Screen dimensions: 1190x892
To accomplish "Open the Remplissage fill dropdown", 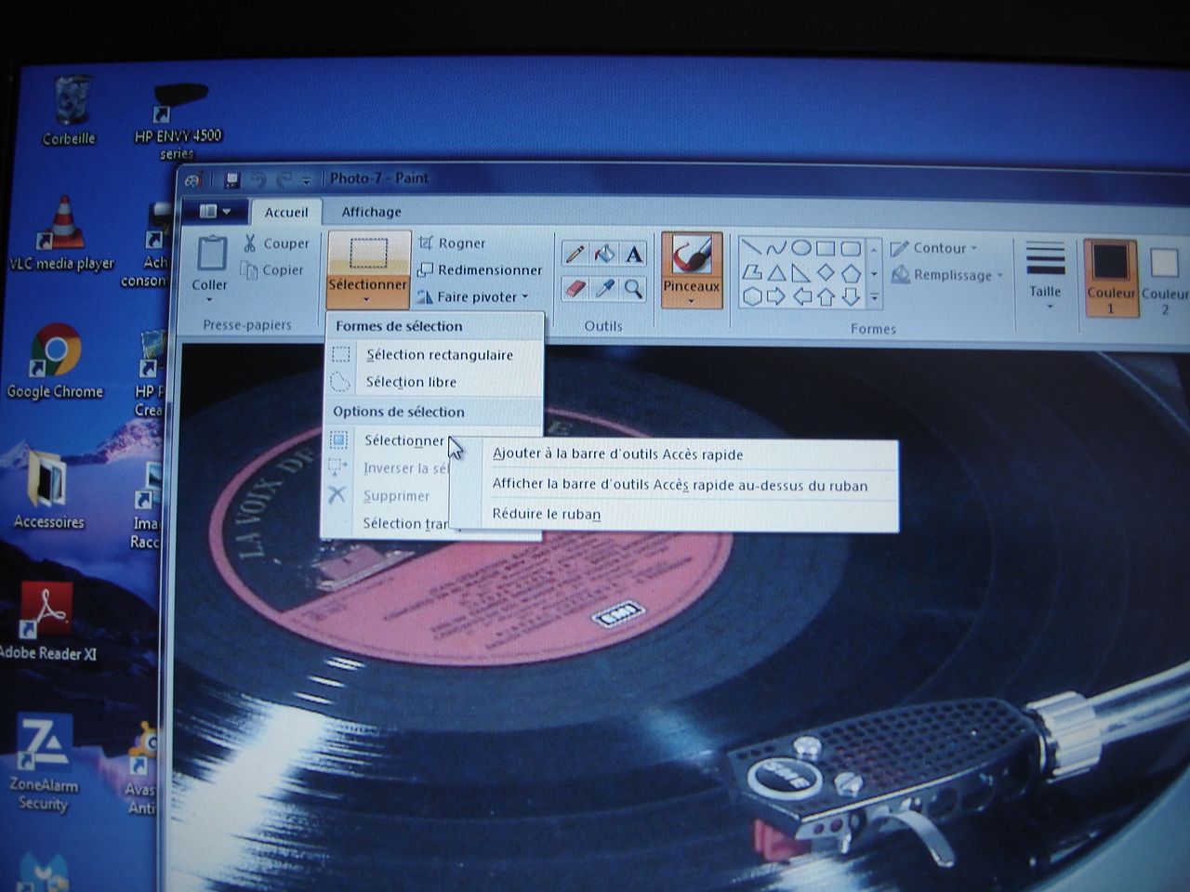I will pyautogui.click(x=947, y=275).
